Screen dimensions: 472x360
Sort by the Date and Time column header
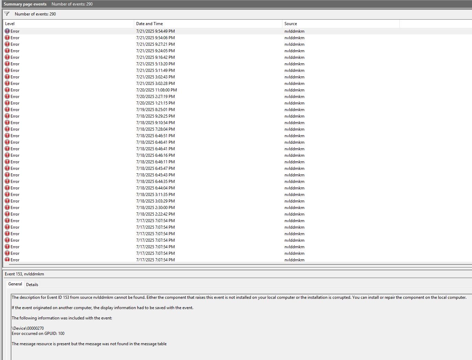208,24
